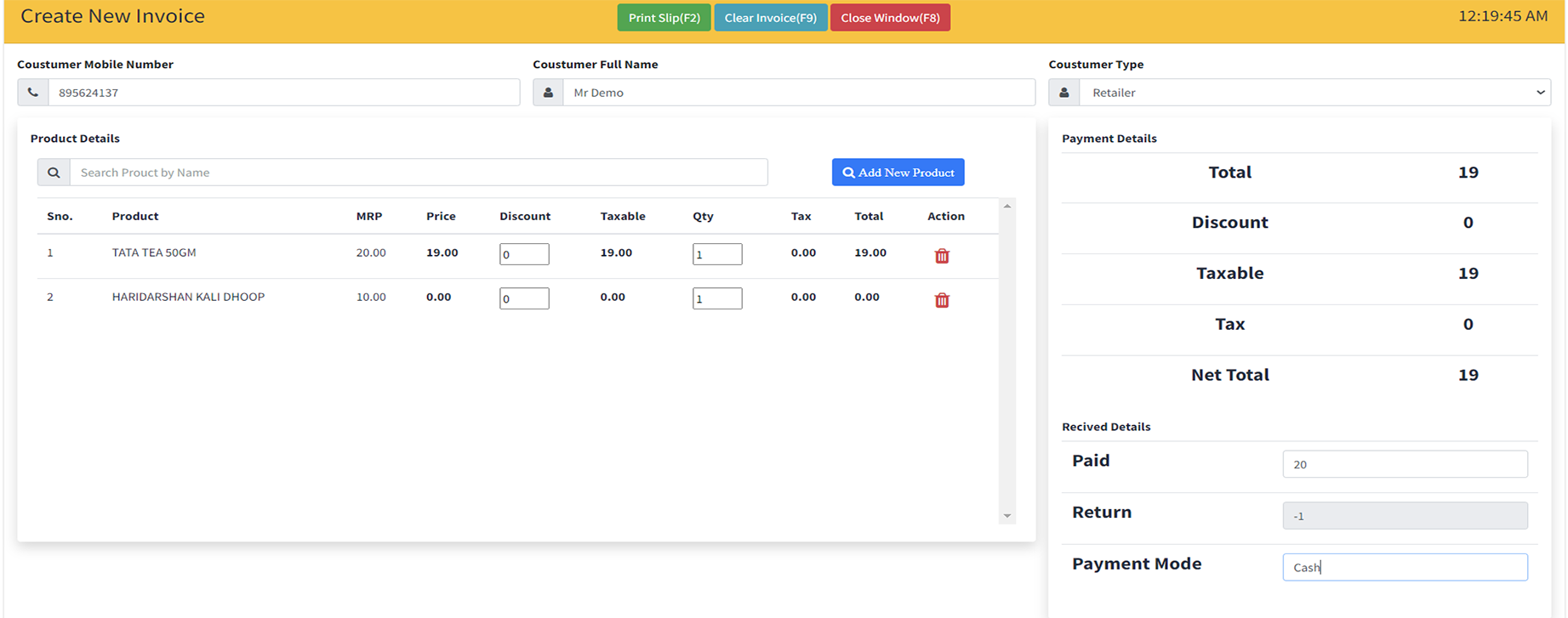Click the Return amount field

click(1405, 516)
